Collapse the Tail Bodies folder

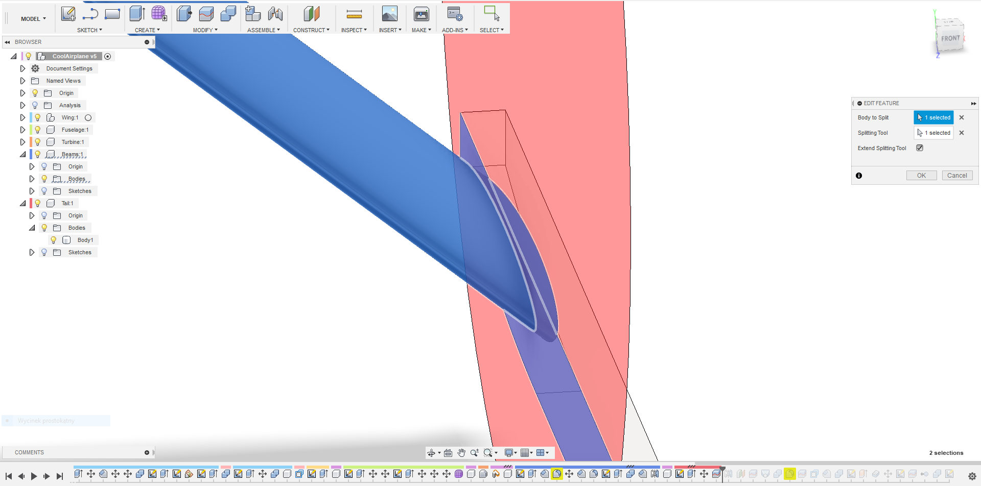[x=32, y=228]
